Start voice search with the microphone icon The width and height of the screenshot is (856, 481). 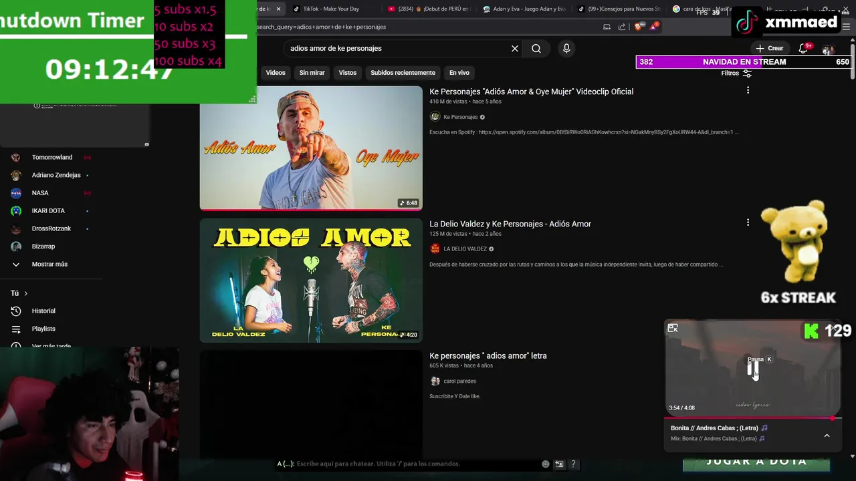coord(566,48)
